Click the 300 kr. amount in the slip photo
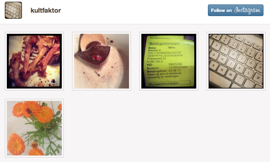 (172, 48)
